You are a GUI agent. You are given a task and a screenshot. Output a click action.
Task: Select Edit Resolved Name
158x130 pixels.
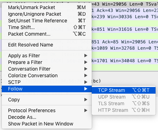(47, 45)
